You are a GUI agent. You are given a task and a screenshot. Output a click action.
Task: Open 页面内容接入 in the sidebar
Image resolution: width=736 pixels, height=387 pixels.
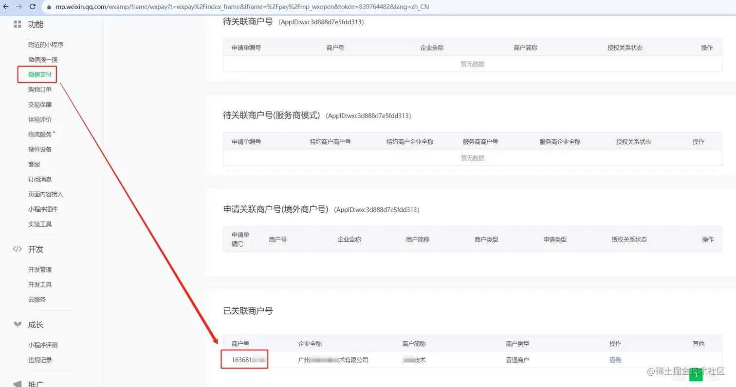[46, 194]
